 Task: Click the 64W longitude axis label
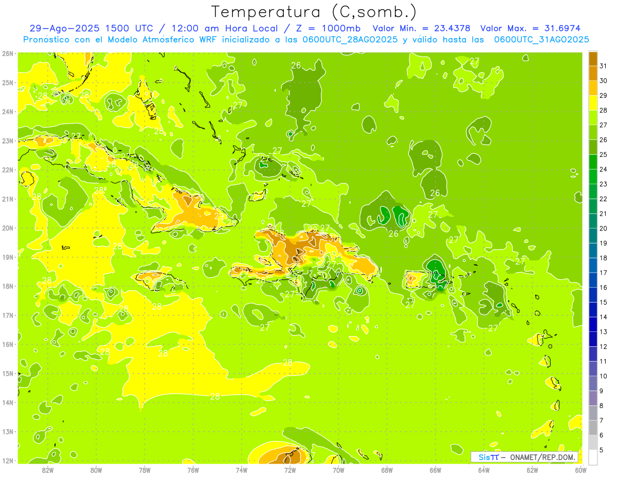[x=484, y=470]
